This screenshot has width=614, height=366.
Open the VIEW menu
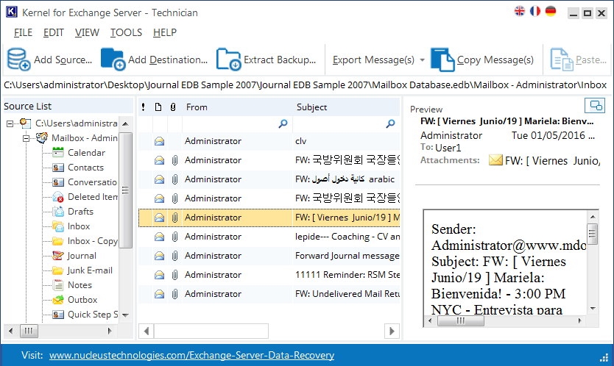[87, 32]
